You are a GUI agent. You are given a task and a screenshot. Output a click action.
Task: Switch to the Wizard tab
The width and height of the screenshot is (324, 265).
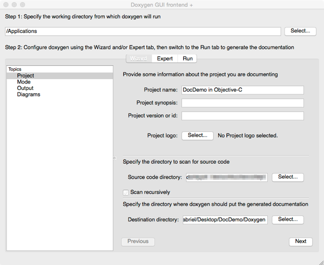138,58
